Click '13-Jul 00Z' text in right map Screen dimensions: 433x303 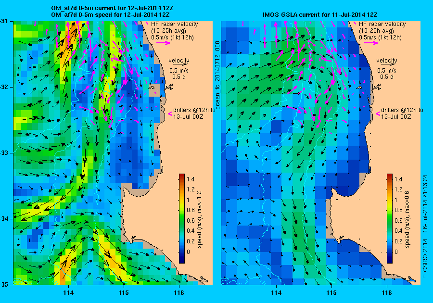coord(396,117)
